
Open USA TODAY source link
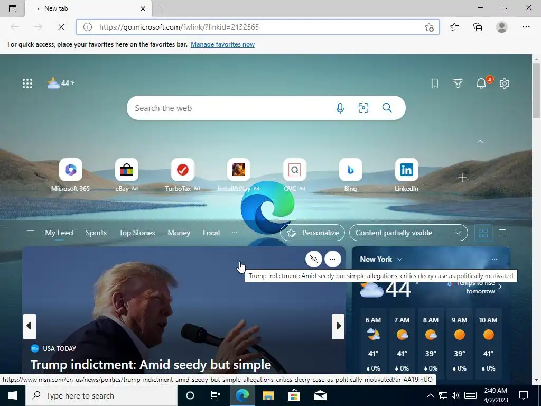click(x=53, y=348)
